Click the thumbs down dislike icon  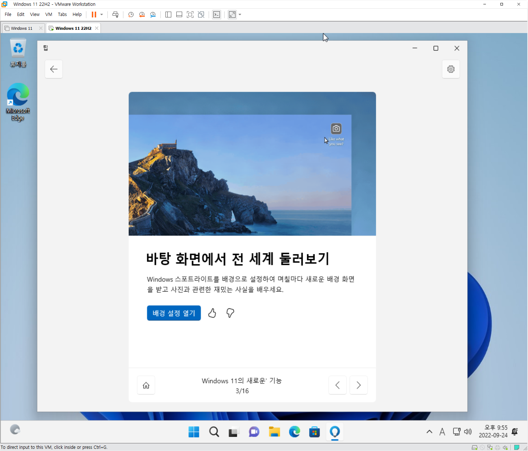coord(230,313)
